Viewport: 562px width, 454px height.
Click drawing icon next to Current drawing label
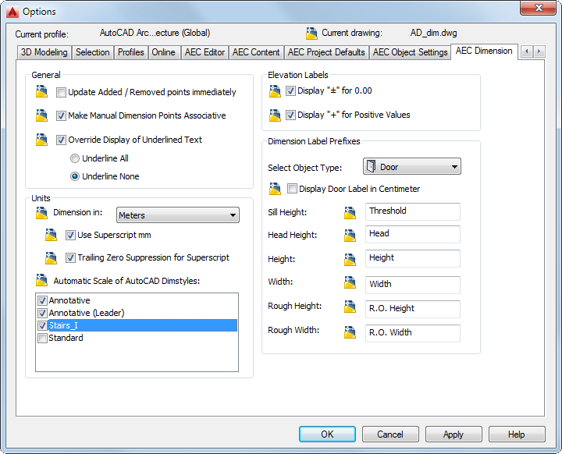point(311,34)
